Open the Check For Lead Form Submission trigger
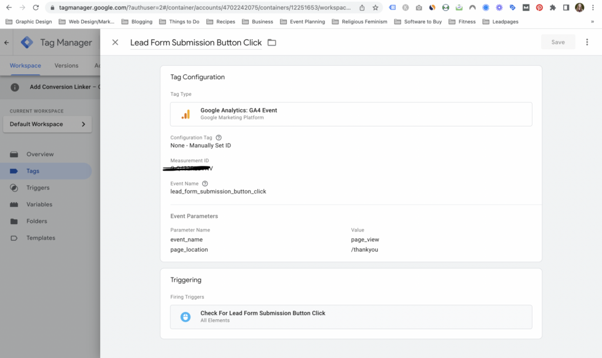Screen dimensions: 602x358 click(351, 317)
